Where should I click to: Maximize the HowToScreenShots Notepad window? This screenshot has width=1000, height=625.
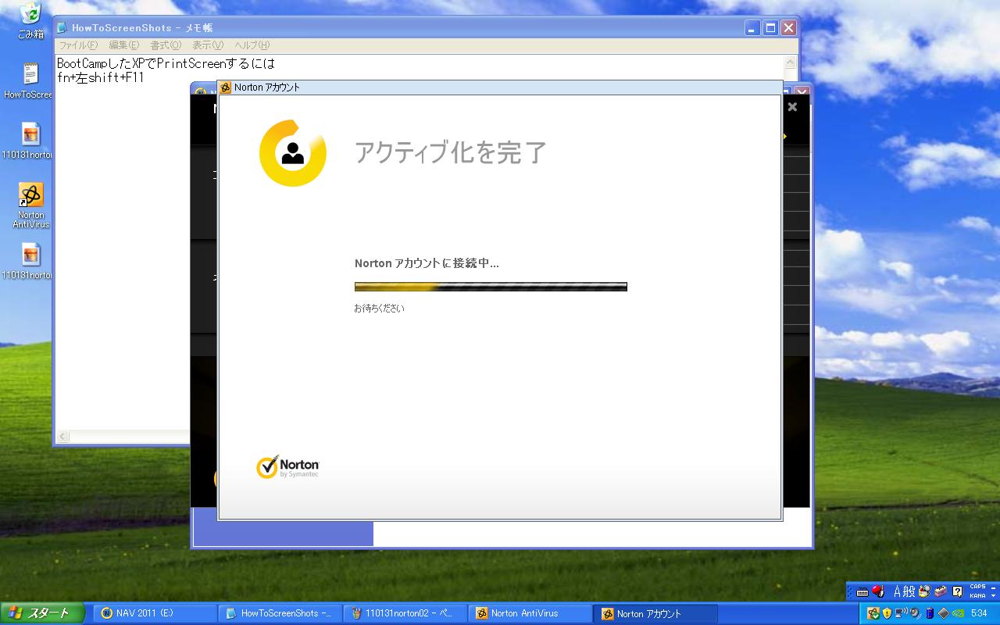point(770,27)
